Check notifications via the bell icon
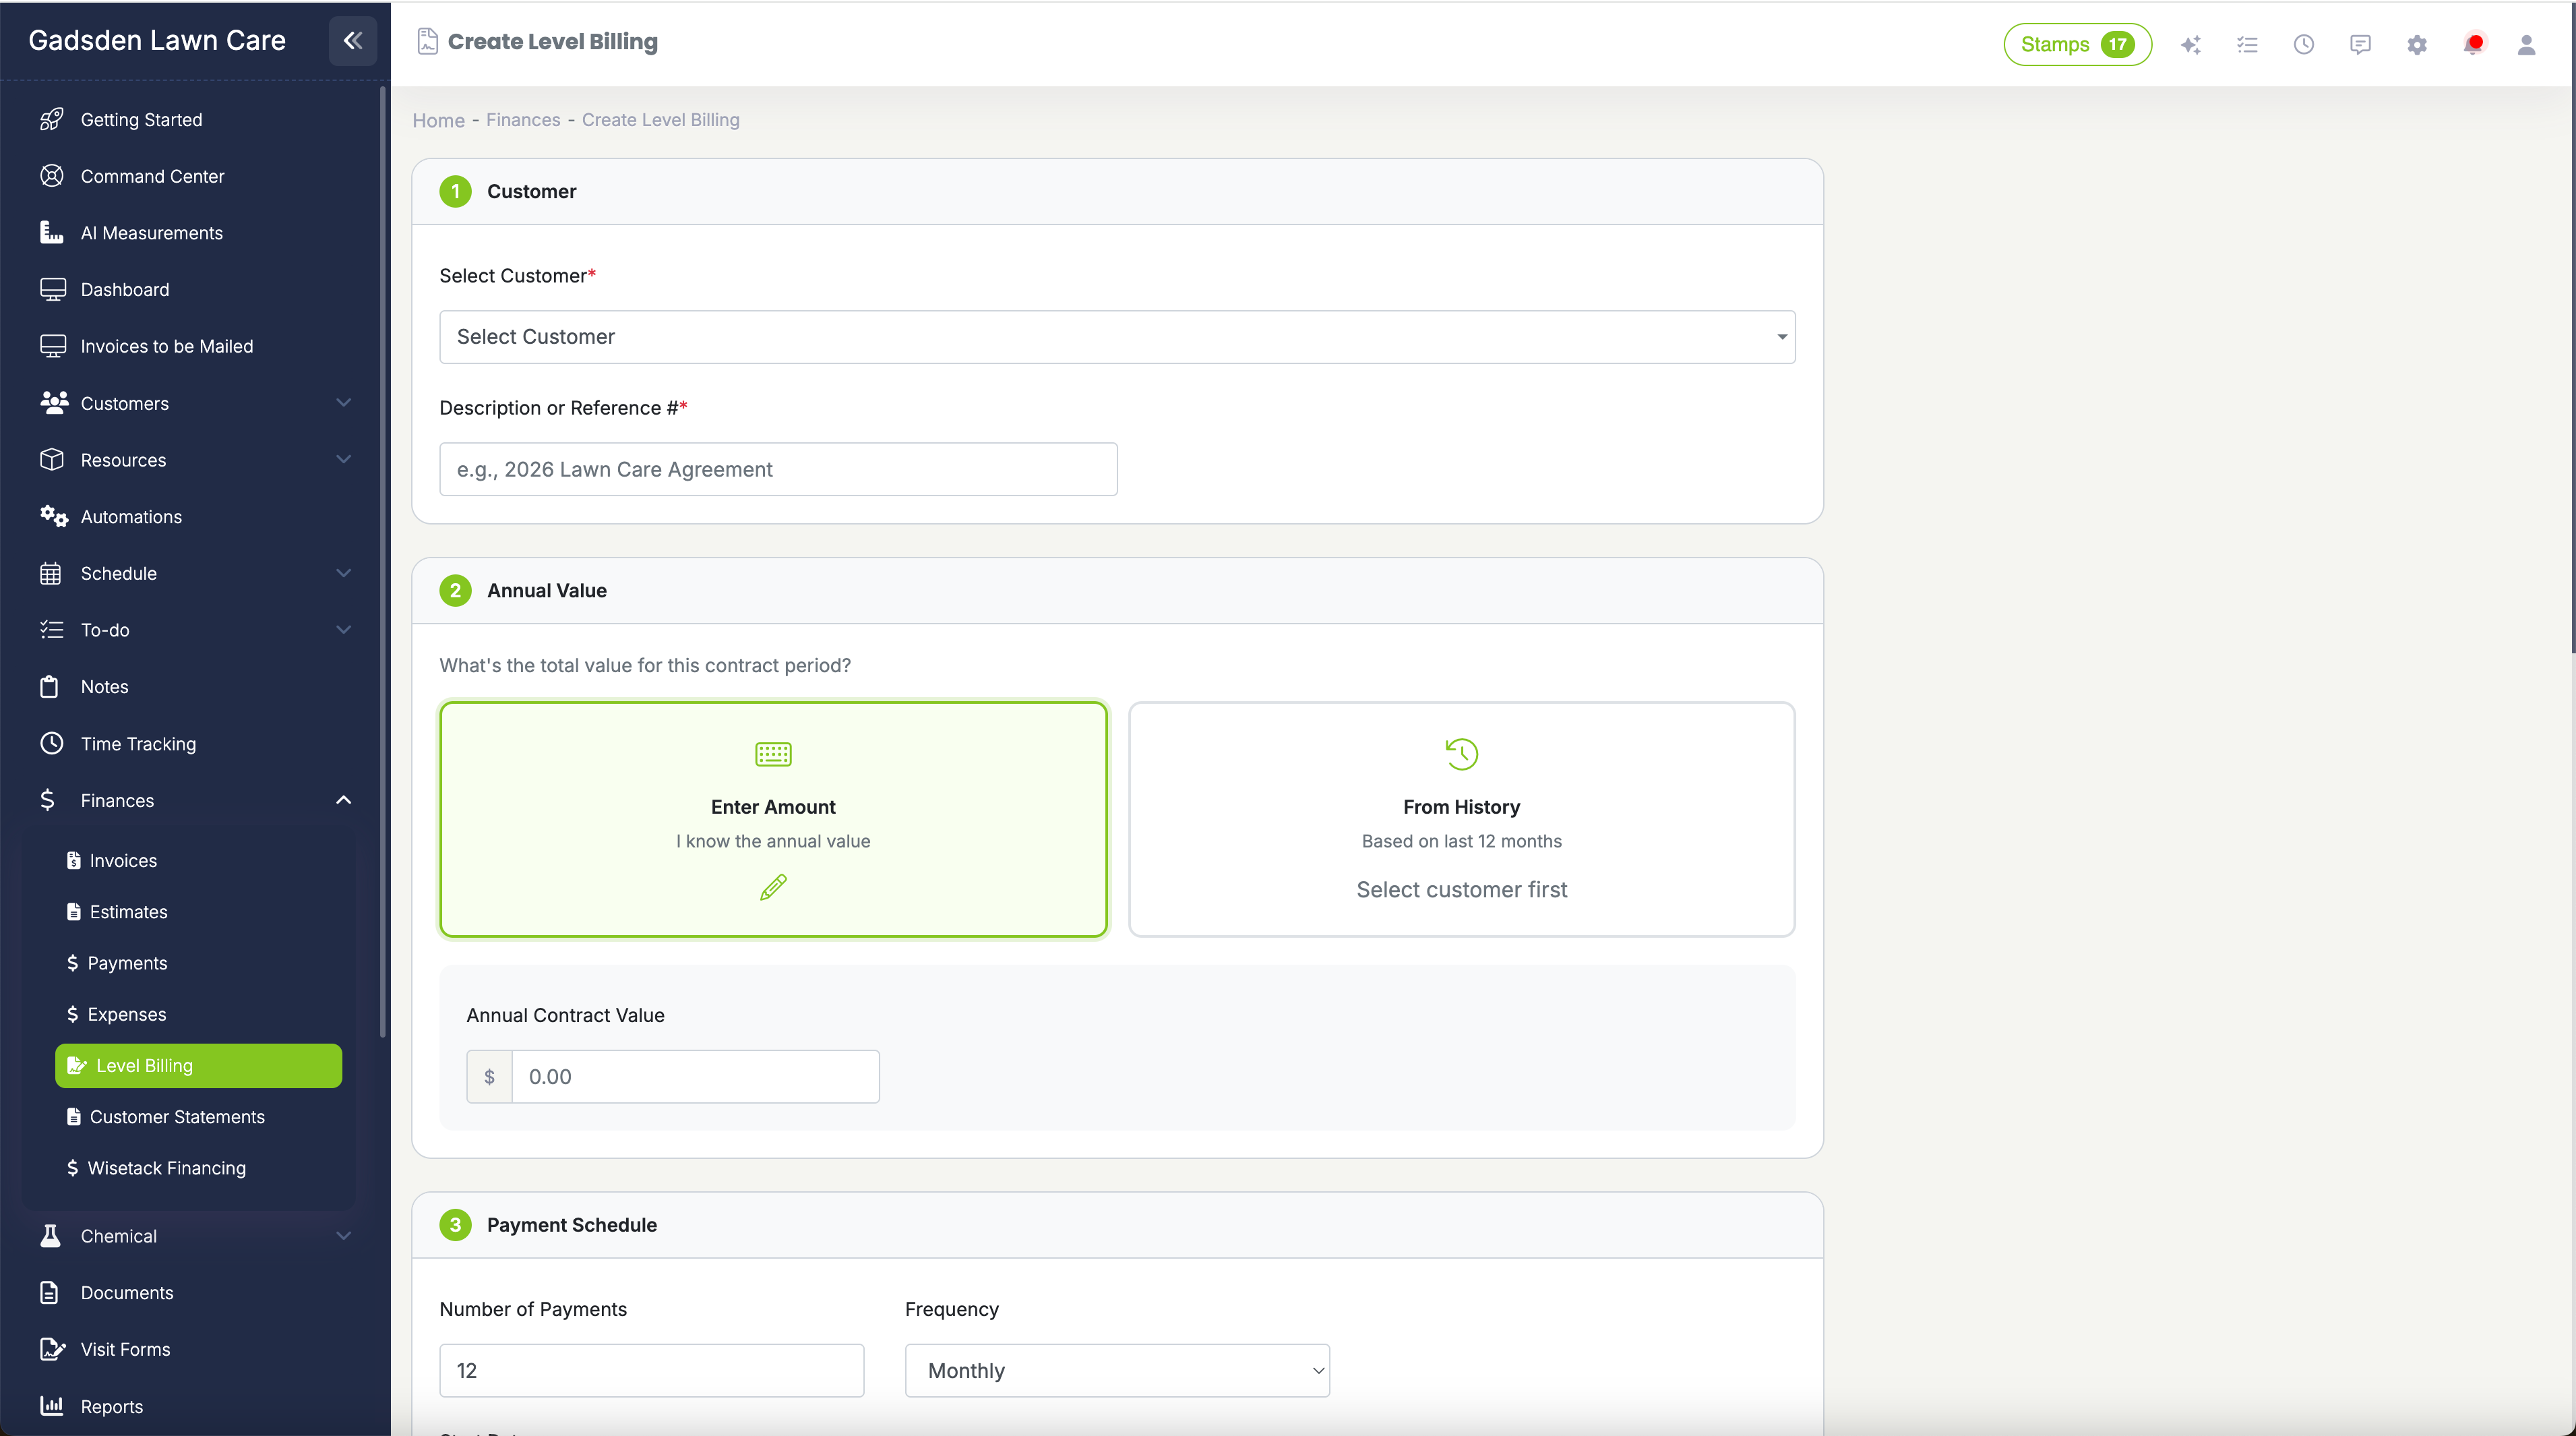 point(2474,44)
